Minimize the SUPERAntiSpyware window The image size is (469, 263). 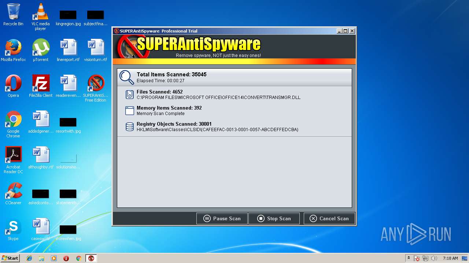pyautogui.click(x=339, y=31)
